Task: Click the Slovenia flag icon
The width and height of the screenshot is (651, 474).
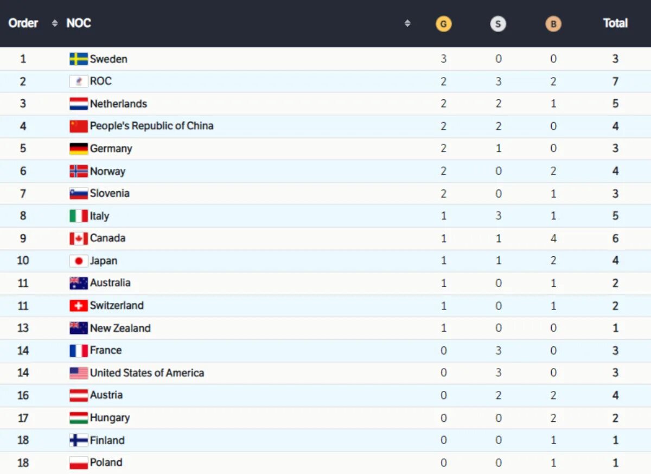Action: [79, 193]
